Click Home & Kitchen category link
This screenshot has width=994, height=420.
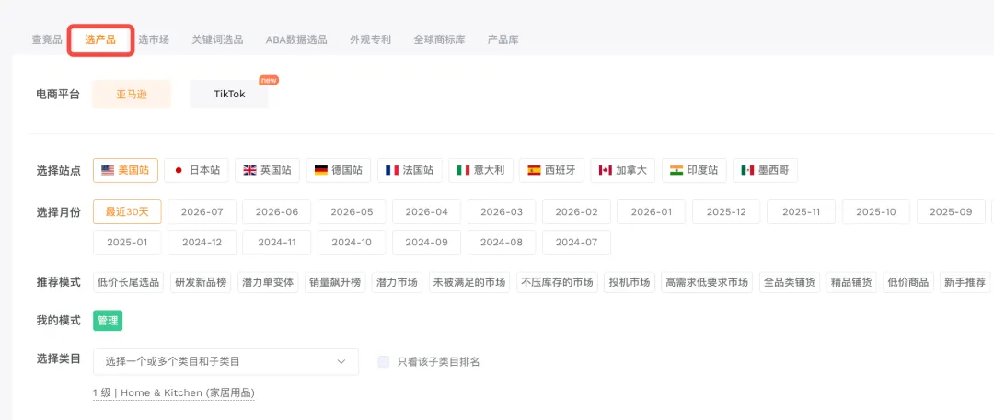174,392
